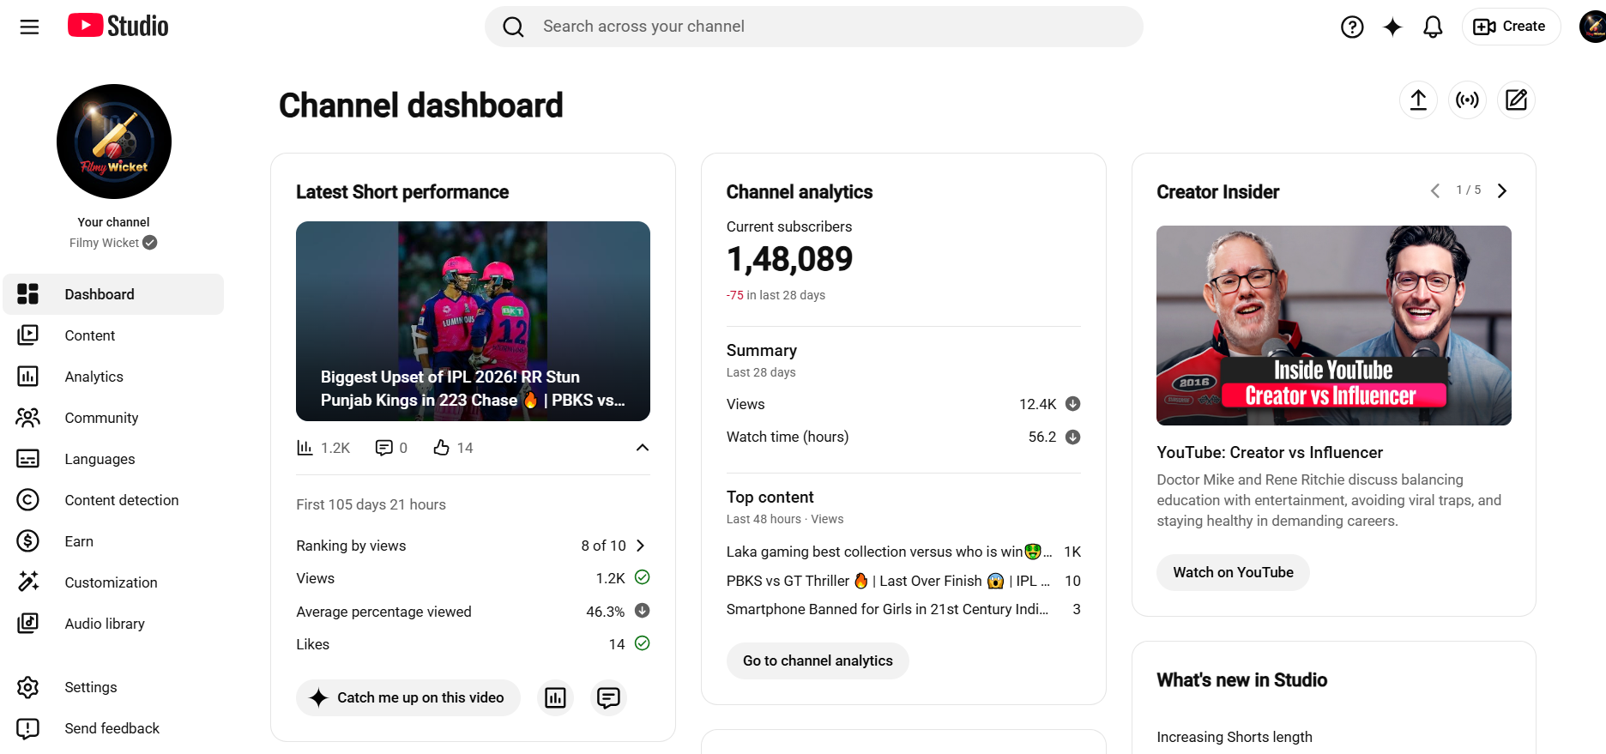Click the verified badge next to Filmy Wicket
This screenshot has height=754, width=1606.
click(x=150, y=243)
